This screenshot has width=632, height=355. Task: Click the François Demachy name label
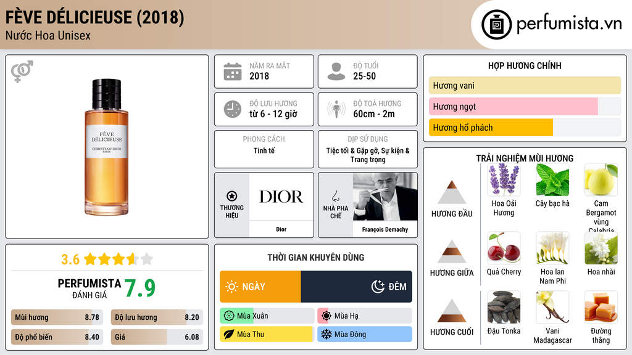coord(385,229)
